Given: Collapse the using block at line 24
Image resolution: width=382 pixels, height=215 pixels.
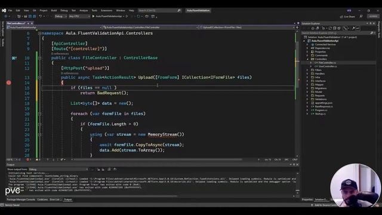Looking at the screenshot, I should (x=39, y=134).
